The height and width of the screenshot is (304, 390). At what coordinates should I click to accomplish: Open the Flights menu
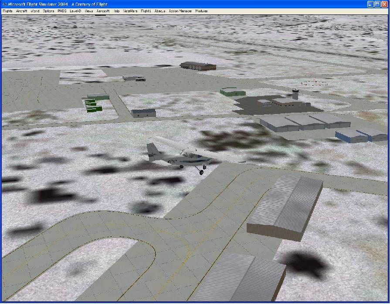[7, 11]
